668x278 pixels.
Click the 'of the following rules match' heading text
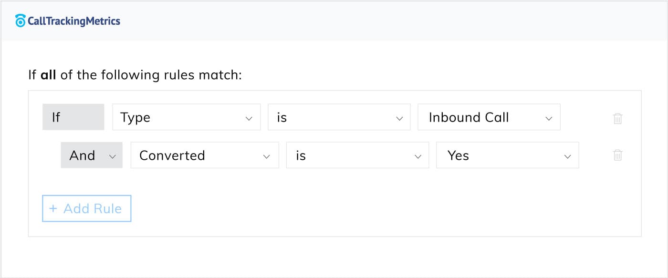click(x=151, y=75)
